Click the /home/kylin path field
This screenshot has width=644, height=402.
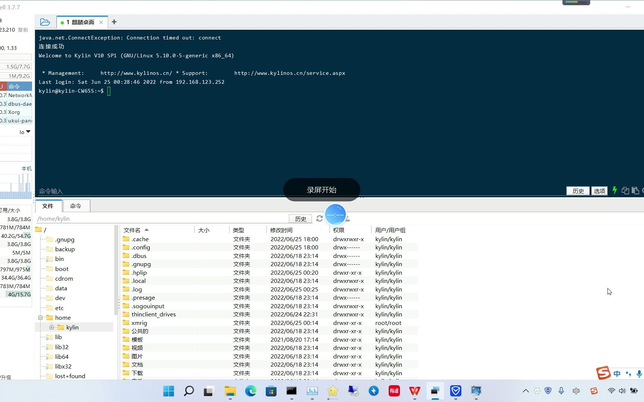(162, 218)
